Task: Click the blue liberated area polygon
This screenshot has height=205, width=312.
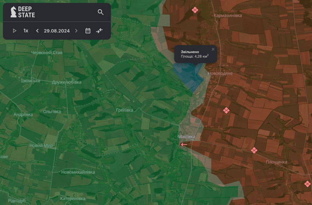Action: [188, 77]
